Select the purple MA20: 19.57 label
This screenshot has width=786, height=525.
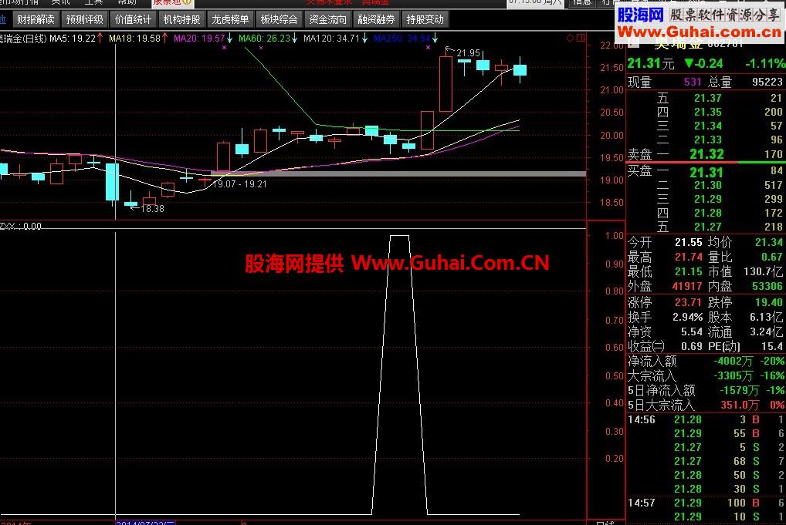click(202, 38)
